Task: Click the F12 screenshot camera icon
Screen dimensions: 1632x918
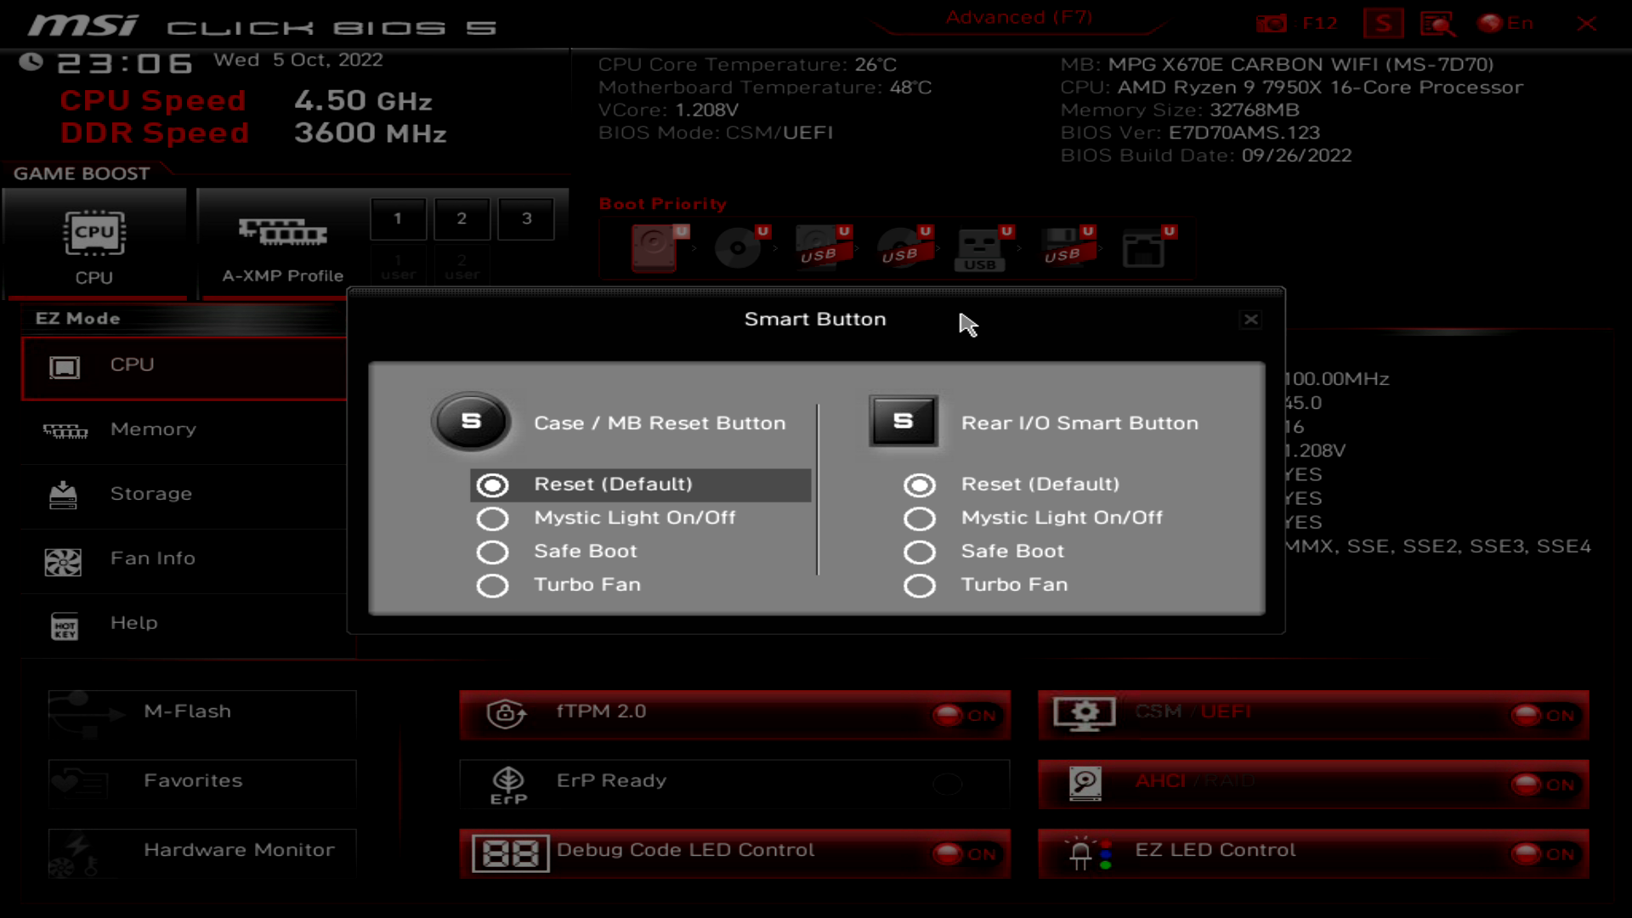Action: [1272, 24]
